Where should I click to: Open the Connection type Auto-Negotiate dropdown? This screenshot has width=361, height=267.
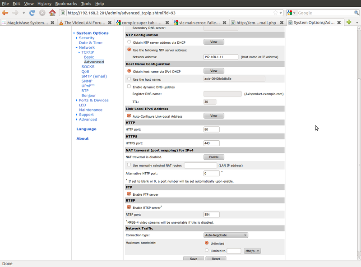point(226,235)
